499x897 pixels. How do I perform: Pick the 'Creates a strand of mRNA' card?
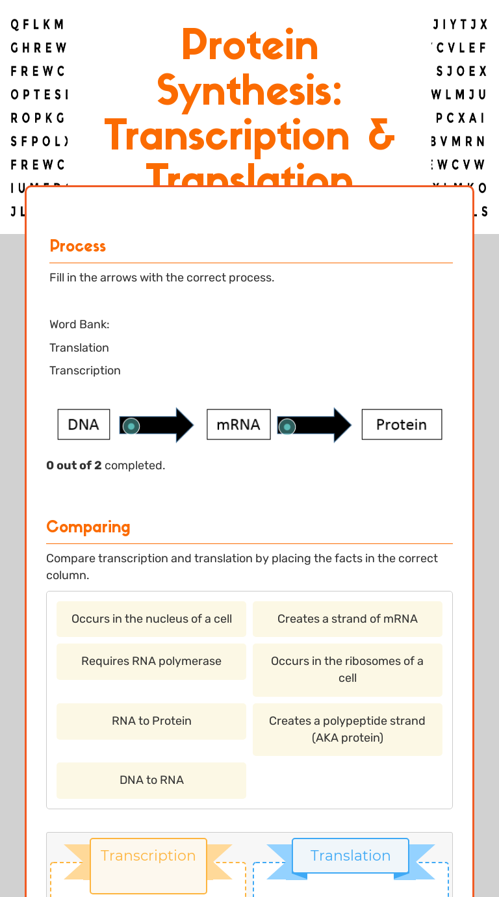click(x=348, y=619)
